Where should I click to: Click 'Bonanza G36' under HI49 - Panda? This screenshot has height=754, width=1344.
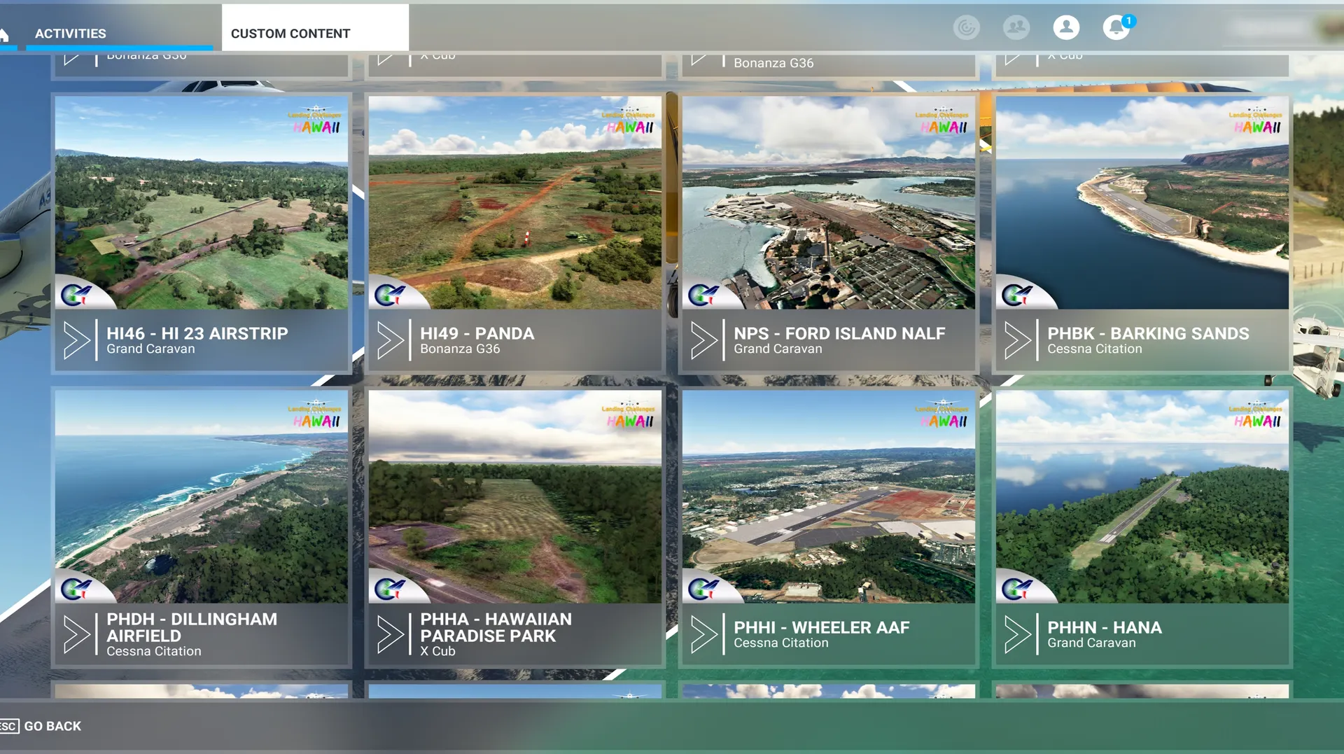tap(460, 349)
